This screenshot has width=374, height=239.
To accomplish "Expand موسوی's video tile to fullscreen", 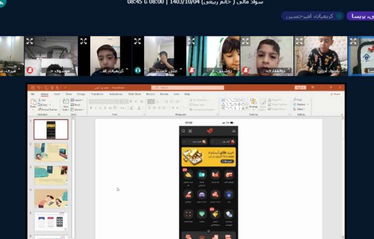I will pos(29,41).
